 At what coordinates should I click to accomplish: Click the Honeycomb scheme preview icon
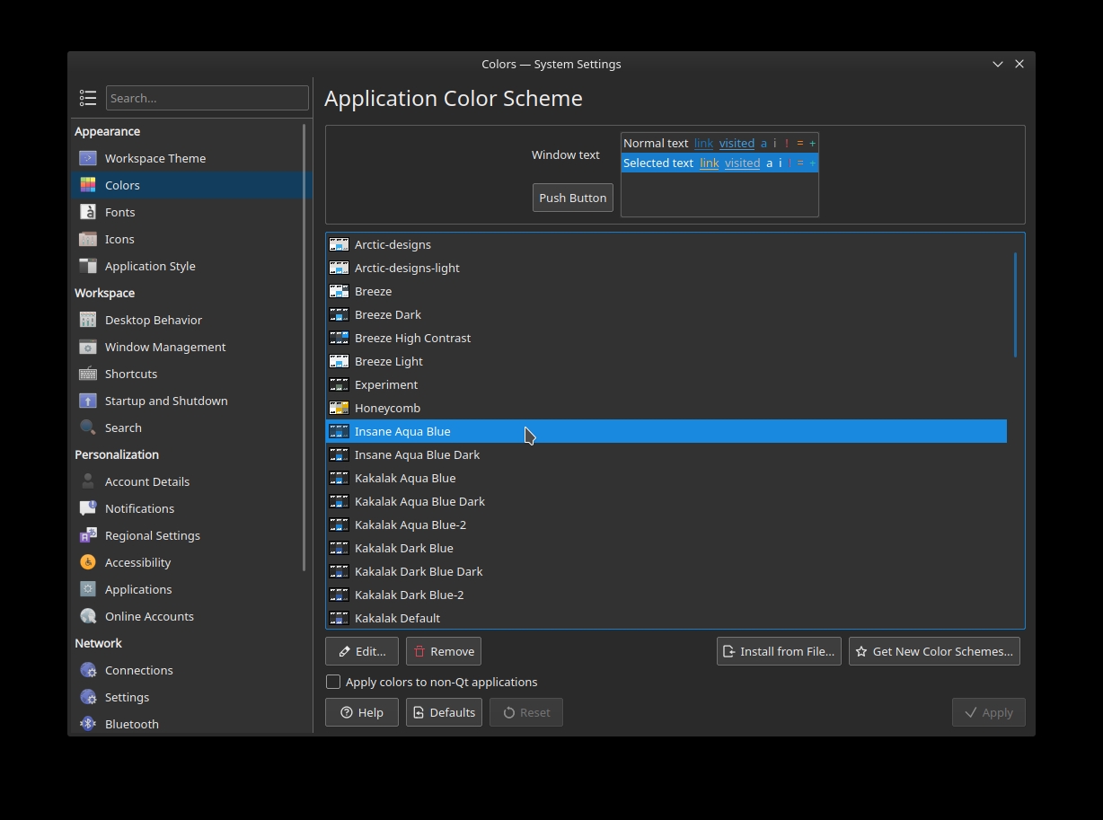(x=339, y=408)
